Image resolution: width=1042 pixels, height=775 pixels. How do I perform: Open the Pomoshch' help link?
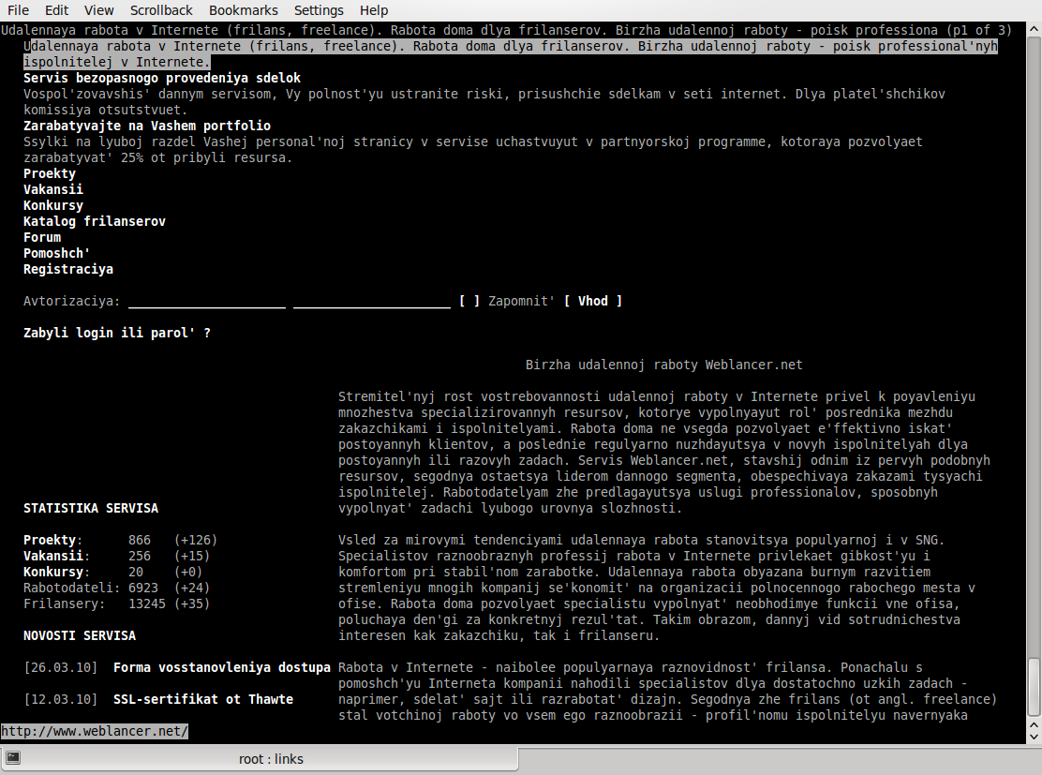56,253
